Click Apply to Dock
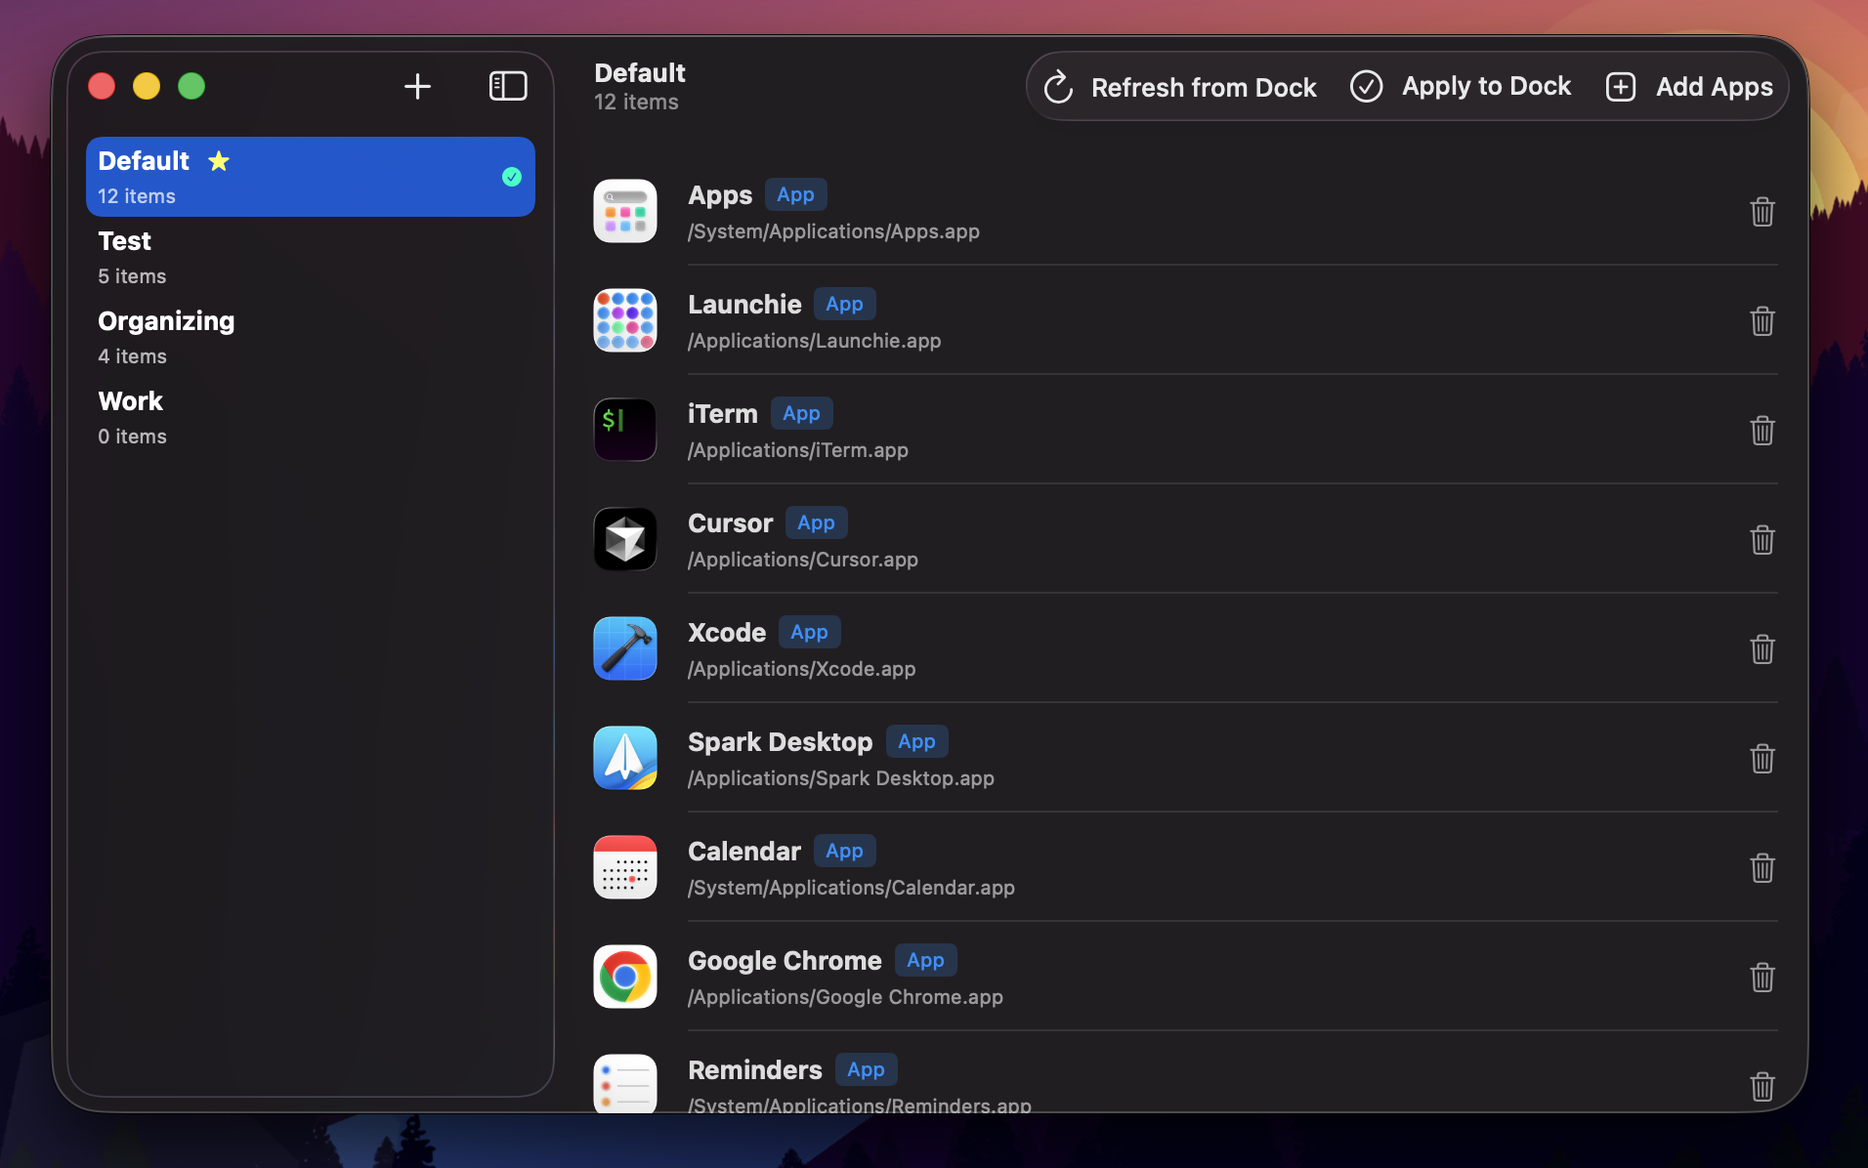 pos(1459,86)
